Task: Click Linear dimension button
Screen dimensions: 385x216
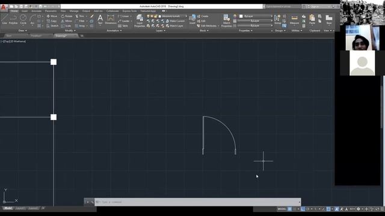Action: [125, 16]
